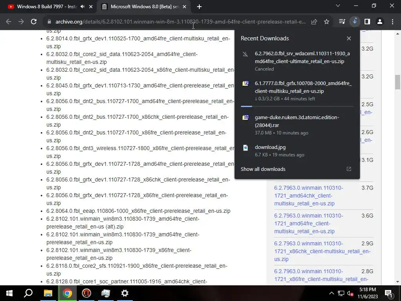The width and height of the screenshot is (401, 301).
Task: Open a new browser tab
Action: point(199,7)
